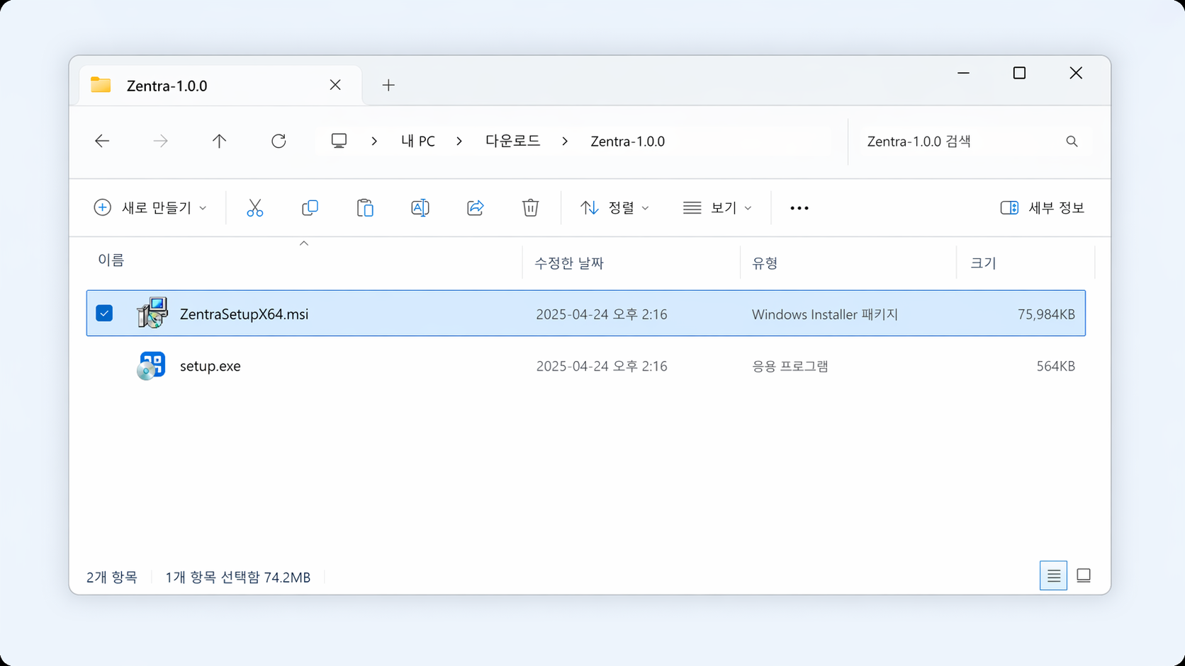Click 내 PC in the breadcrumb
The height and width of the screenshot is (666, 1185).
pos(418,141)
